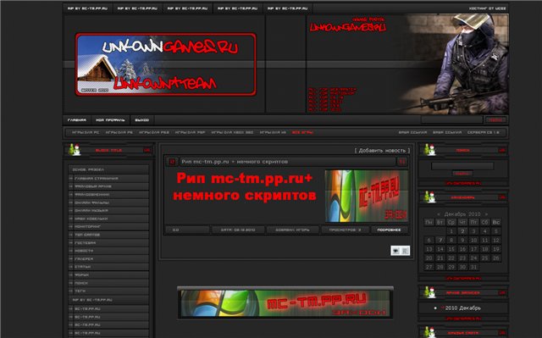Image resolution: width=542 pixels, height=338 pixels.
Task: Collapse the Block Title panel using its red toggle
Action: pyautogui.click(x=147, y=150)
